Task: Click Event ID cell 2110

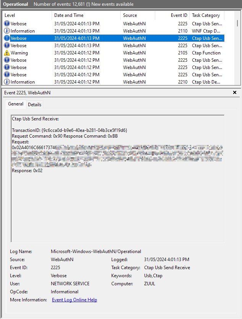Action: pos(183,31)
